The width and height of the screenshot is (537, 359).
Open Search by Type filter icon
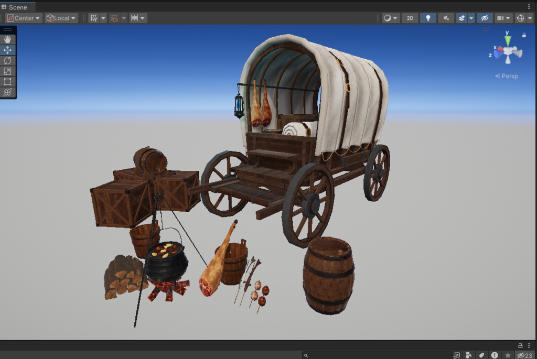coord(469,355)
